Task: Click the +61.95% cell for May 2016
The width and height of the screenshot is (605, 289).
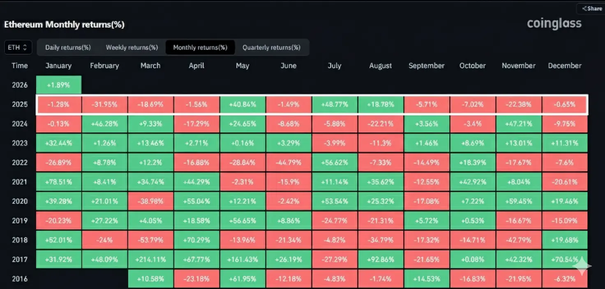Action: tap(242, 279)
